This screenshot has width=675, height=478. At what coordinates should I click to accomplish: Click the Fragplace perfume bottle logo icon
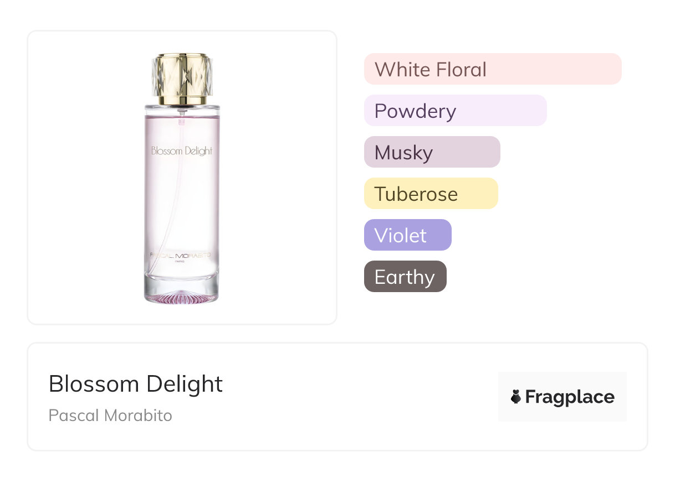[516, 397]
